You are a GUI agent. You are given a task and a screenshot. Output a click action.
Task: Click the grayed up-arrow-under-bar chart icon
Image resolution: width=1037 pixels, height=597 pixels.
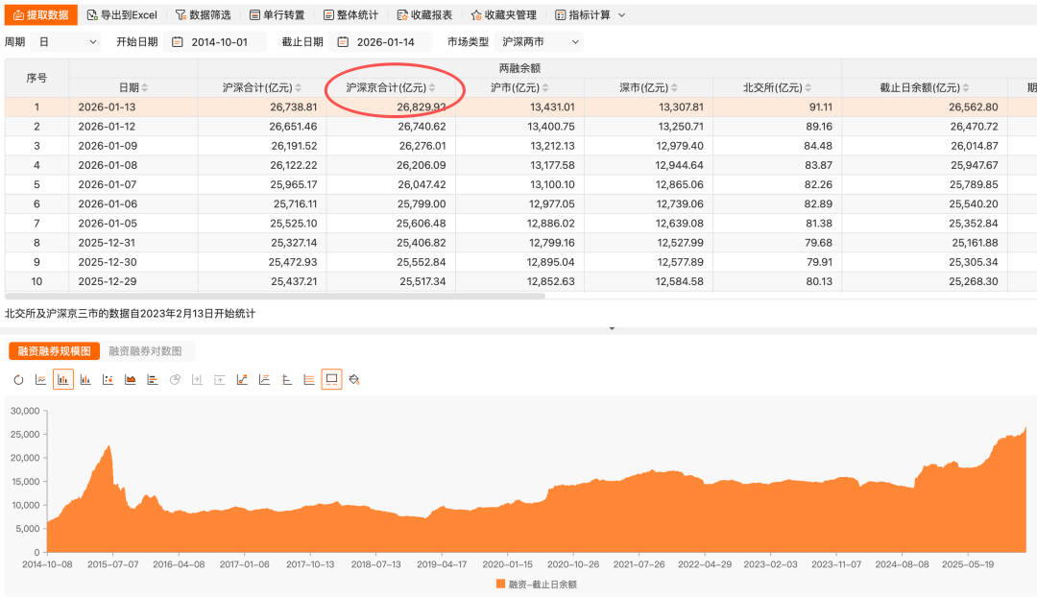[220, 379]
